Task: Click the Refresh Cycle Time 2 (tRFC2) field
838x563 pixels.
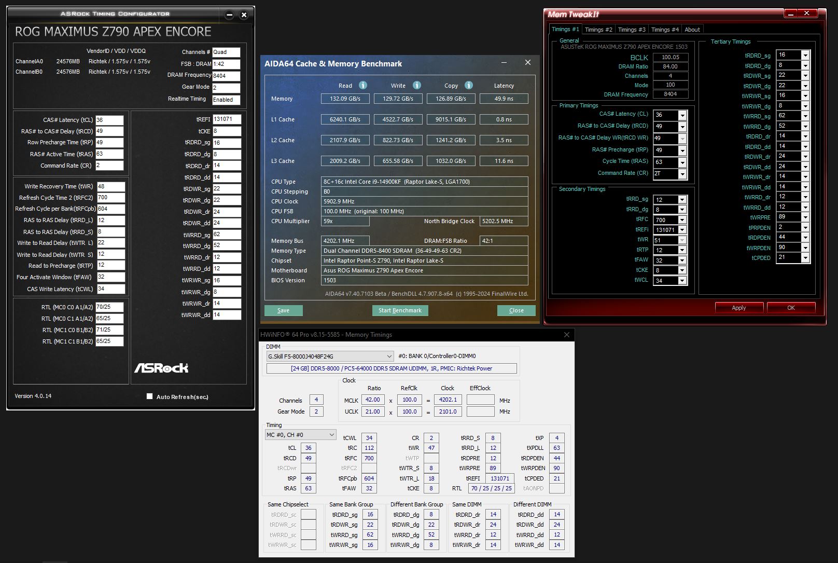Action: (111, 198)
